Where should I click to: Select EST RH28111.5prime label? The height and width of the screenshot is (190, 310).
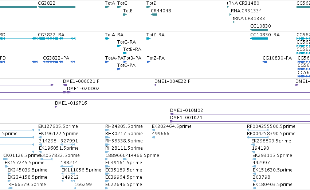[124, 148]
